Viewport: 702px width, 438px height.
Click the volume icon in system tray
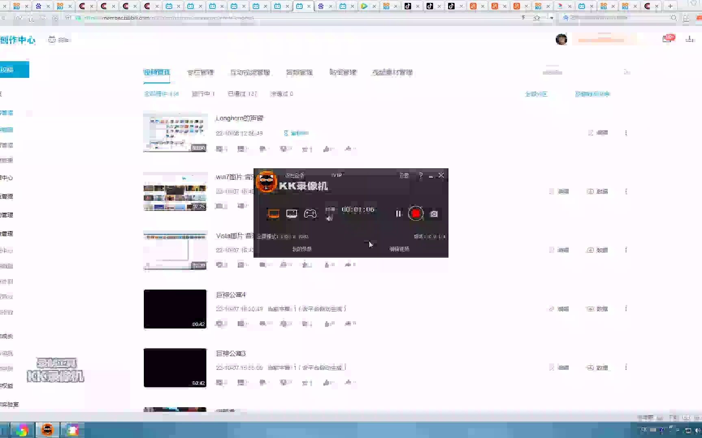coord(698,430)
